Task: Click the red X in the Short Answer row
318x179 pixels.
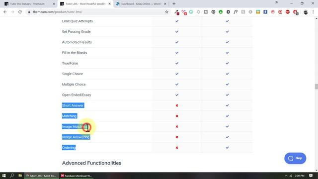Action: tap(177, 105)
